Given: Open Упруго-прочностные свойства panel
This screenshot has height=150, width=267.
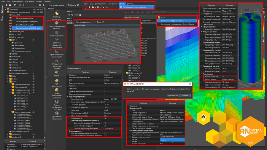Looking at the screenshot, I should point(57,23).
